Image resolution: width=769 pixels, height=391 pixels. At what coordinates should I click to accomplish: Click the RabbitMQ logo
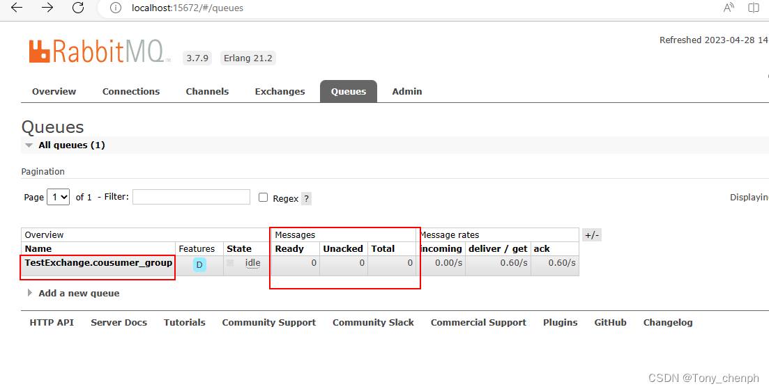click(x=100, y=51)
